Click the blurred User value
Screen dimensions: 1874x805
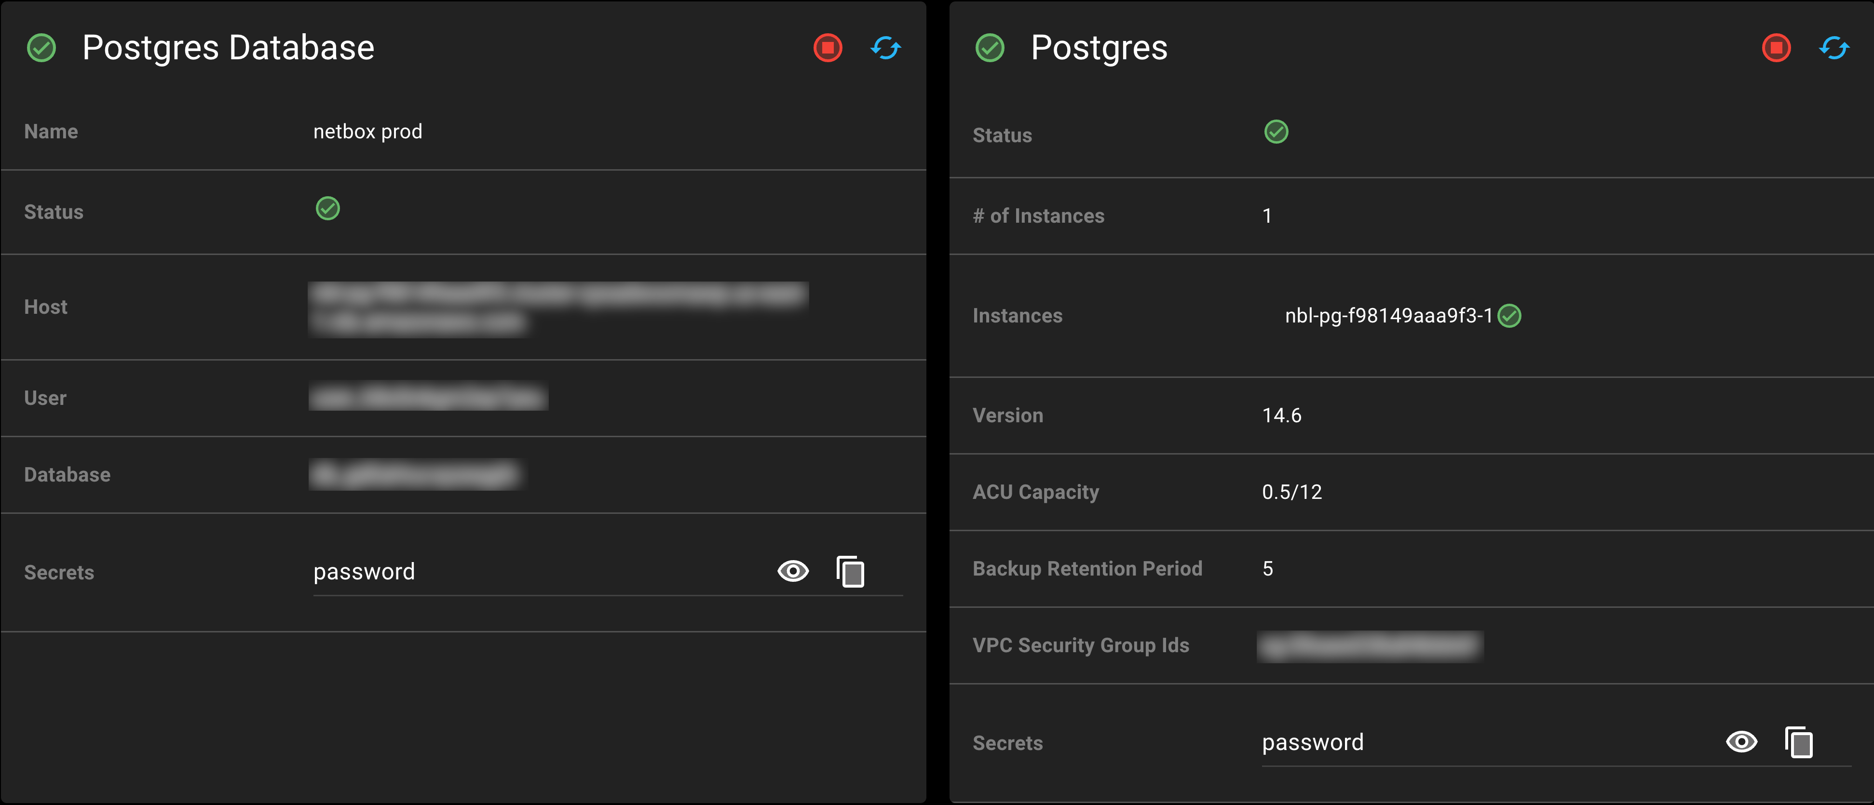(x=428, y=398)
